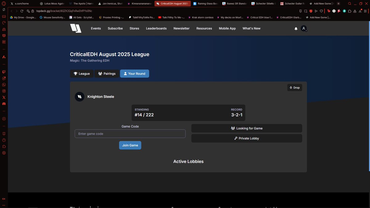Screen dimensions: 370x208
Task: Click the Knighton Steele player name
Action: [101, 97]
